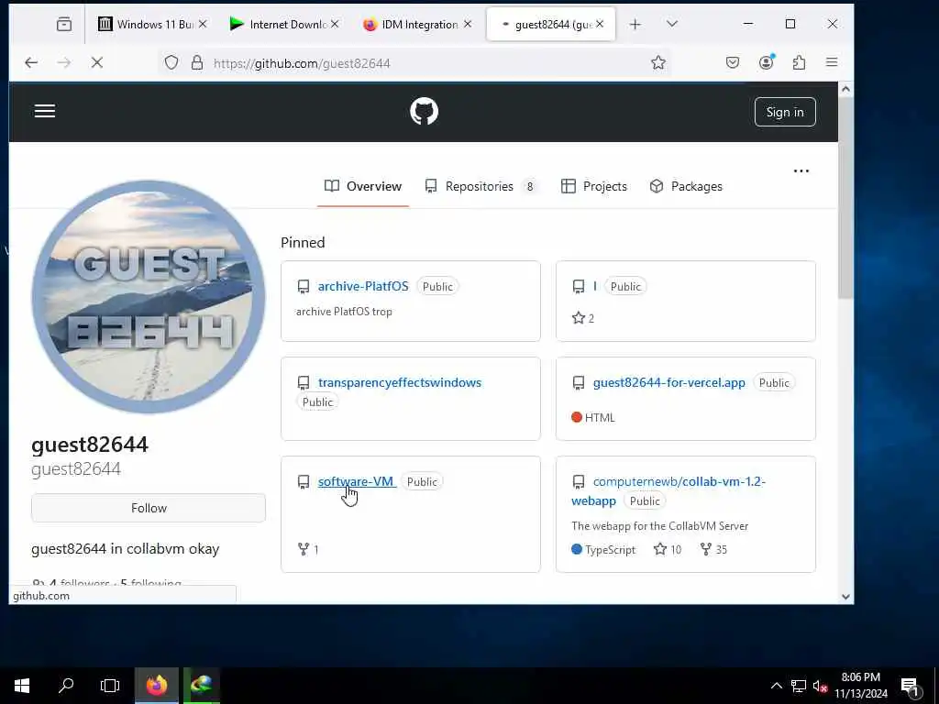
Task: Click the fork count 1 on software-VM
Action: click(x=308, y=549)
